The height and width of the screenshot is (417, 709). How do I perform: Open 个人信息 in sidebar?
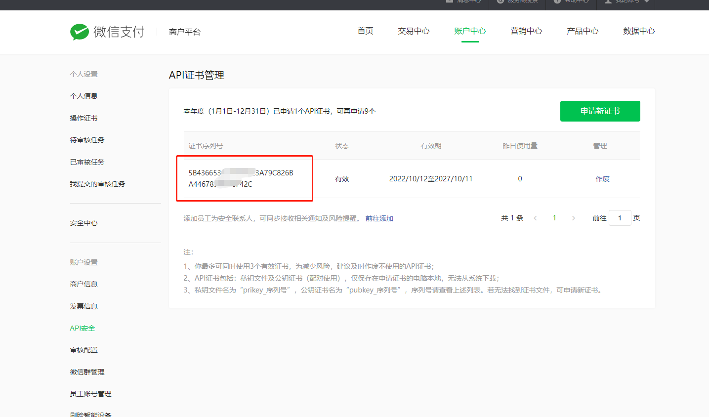(83, 96)
